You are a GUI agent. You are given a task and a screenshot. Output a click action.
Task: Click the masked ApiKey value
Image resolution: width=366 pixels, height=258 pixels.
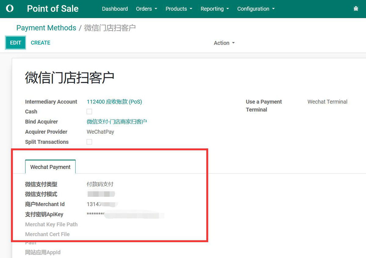125,214
